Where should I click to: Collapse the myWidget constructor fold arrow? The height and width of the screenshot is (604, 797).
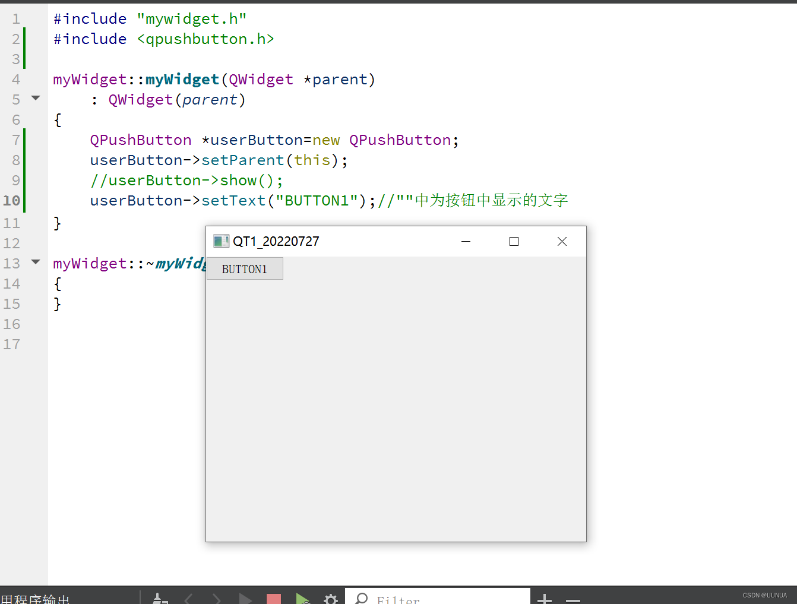click(36, 98)
